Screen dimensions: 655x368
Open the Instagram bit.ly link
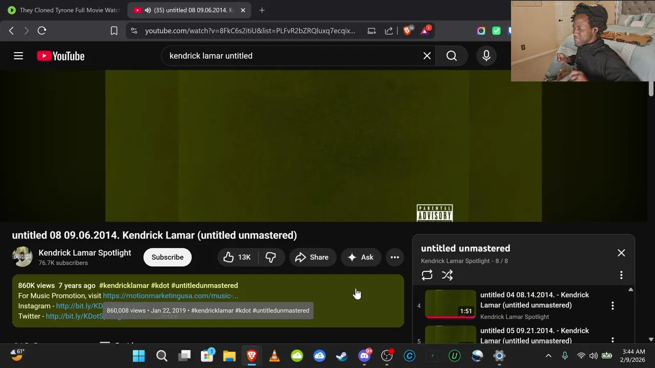pyautogui.click(x=79, y=306)
